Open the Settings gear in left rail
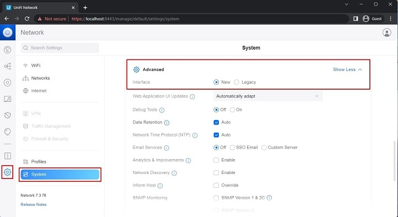The image size is (398, 217). pos(7,172)
